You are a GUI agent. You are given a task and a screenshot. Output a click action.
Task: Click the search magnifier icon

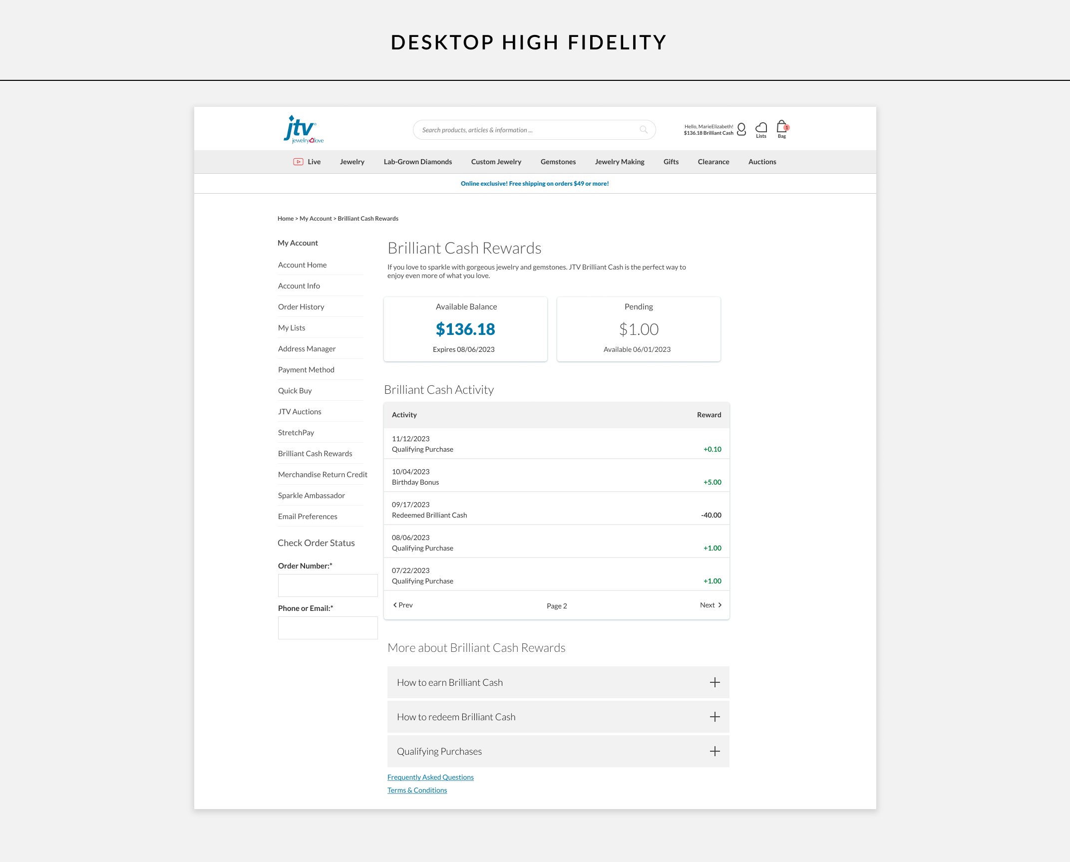(x=644, y=130)
